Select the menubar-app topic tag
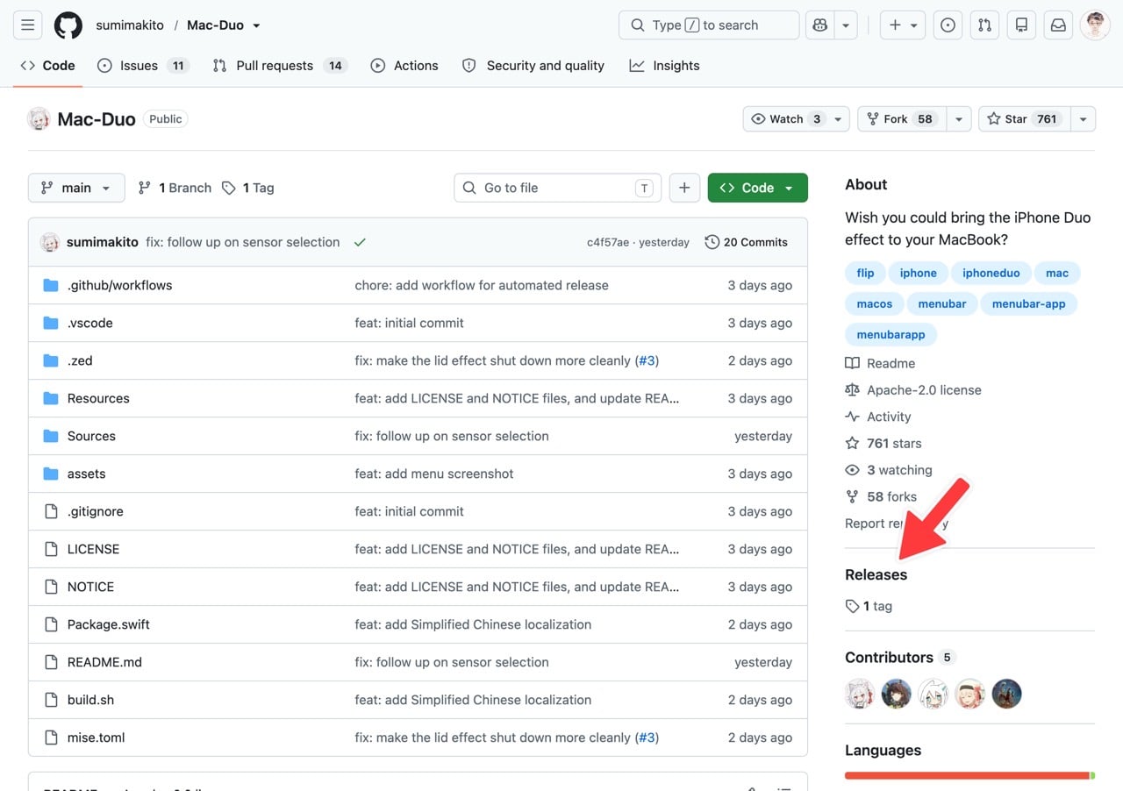The height and width of the screenshot is (791, 1123). pyautogui.click(x=1028, y=303)
